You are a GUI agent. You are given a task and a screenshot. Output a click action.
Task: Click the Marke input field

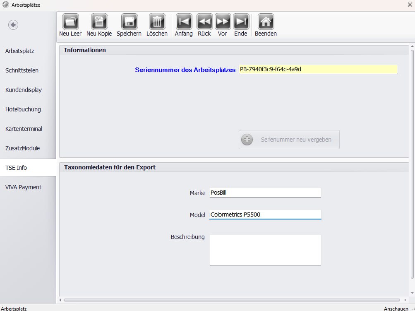point(265,193)
